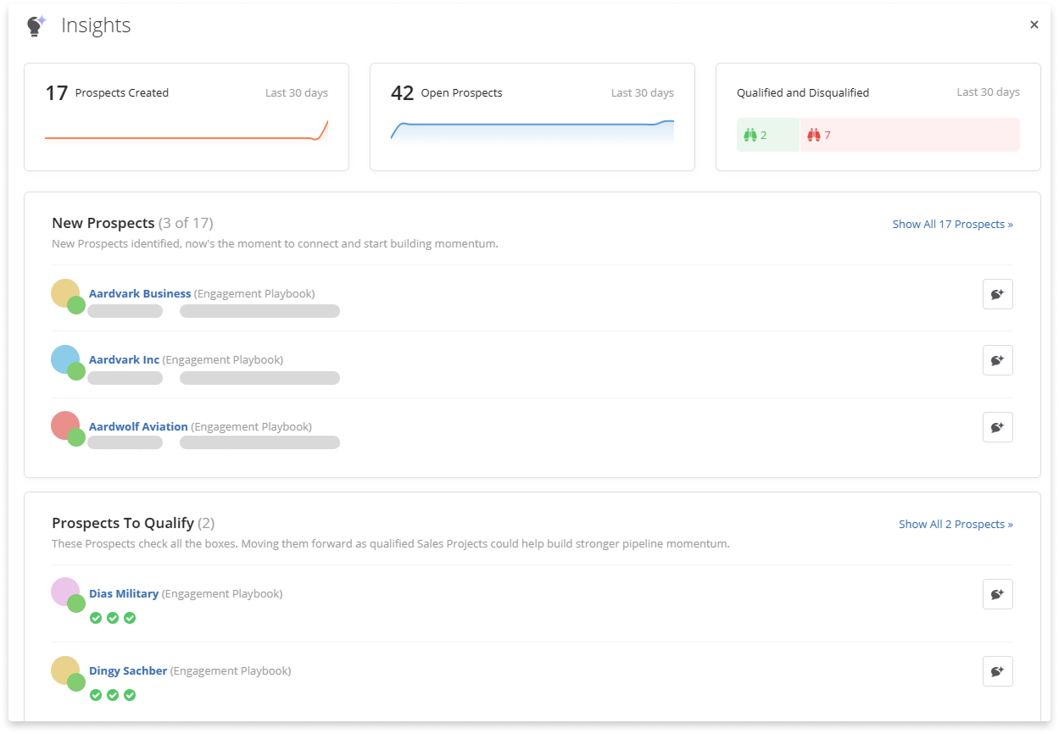This screenshot has width=1059, height=734.
Task: Click the disqualified count bar segment
Action: 910,135
